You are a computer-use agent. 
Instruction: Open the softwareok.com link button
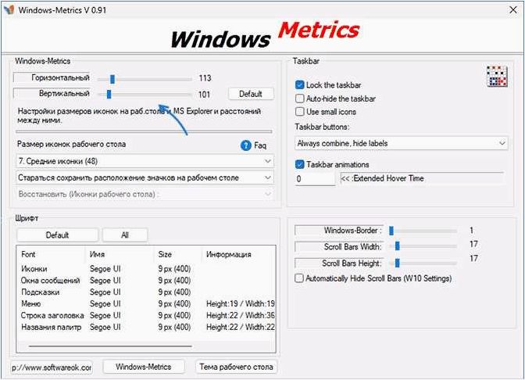[x=52, y=367]
